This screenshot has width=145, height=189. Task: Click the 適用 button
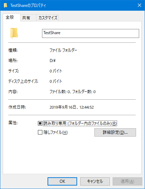coord(127,181)
